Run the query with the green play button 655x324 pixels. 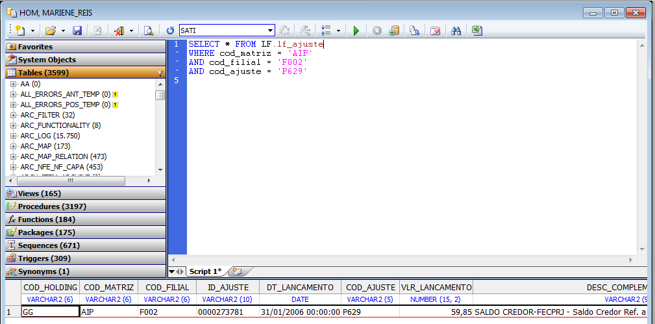(356, 31)
